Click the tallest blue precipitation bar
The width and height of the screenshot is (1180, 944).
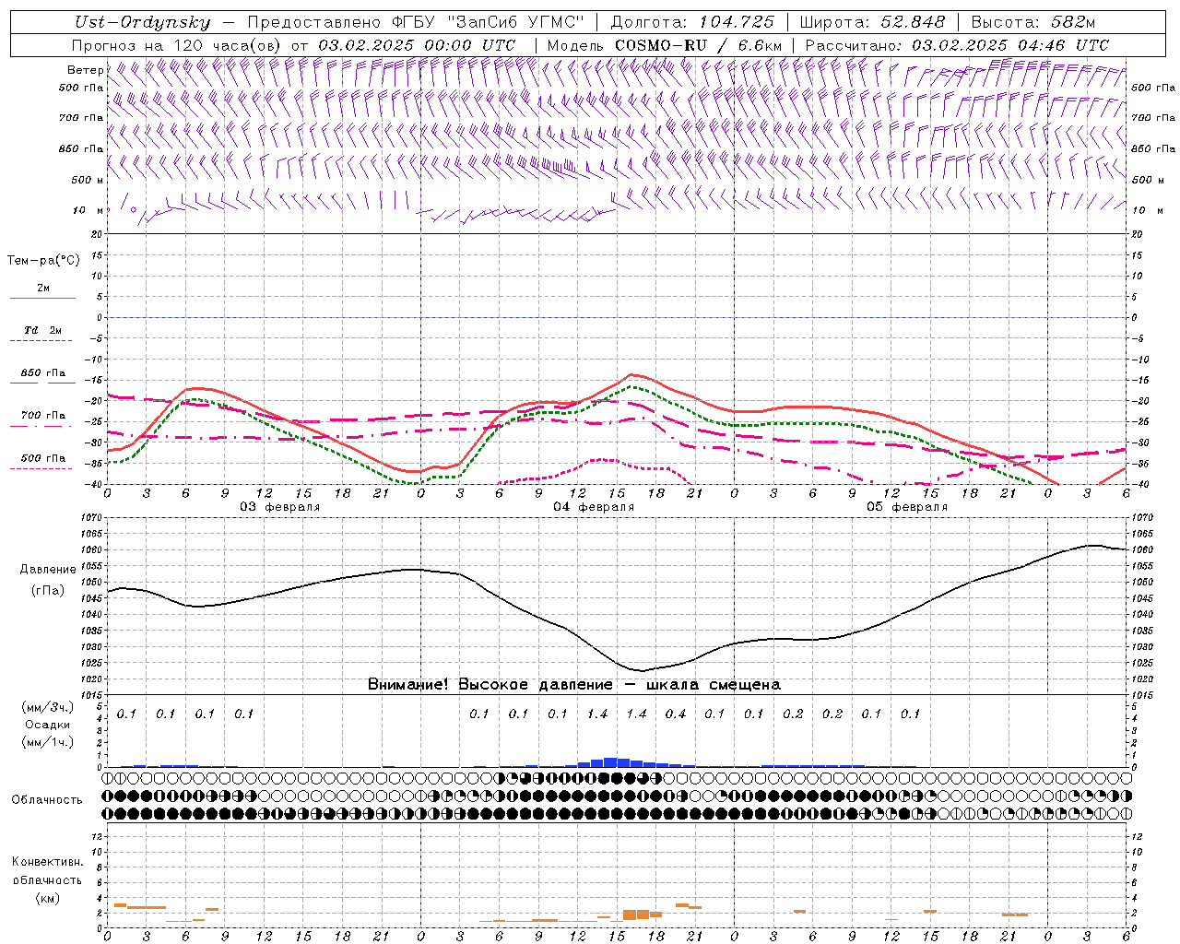coord(610,762)
